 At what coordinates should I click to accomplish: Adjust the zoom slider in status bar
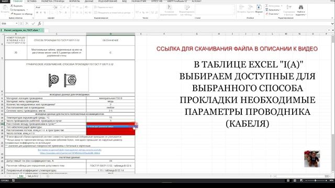(x=316, y=181)
